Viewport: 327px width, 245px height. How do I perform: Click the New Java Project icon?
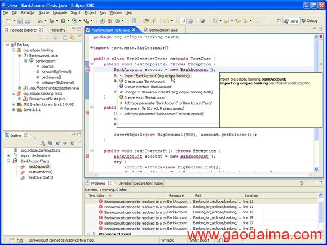[103, 21]
